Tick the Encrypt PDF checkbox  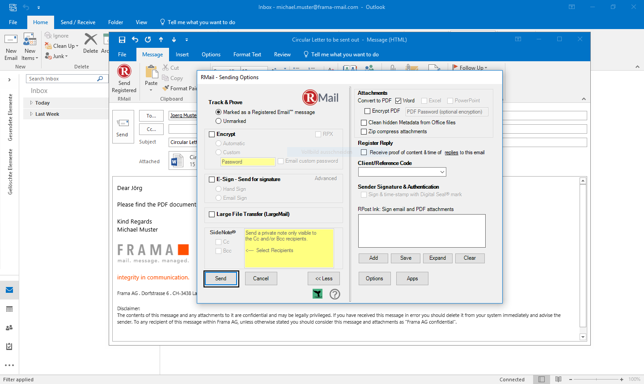tap(367, 111)
